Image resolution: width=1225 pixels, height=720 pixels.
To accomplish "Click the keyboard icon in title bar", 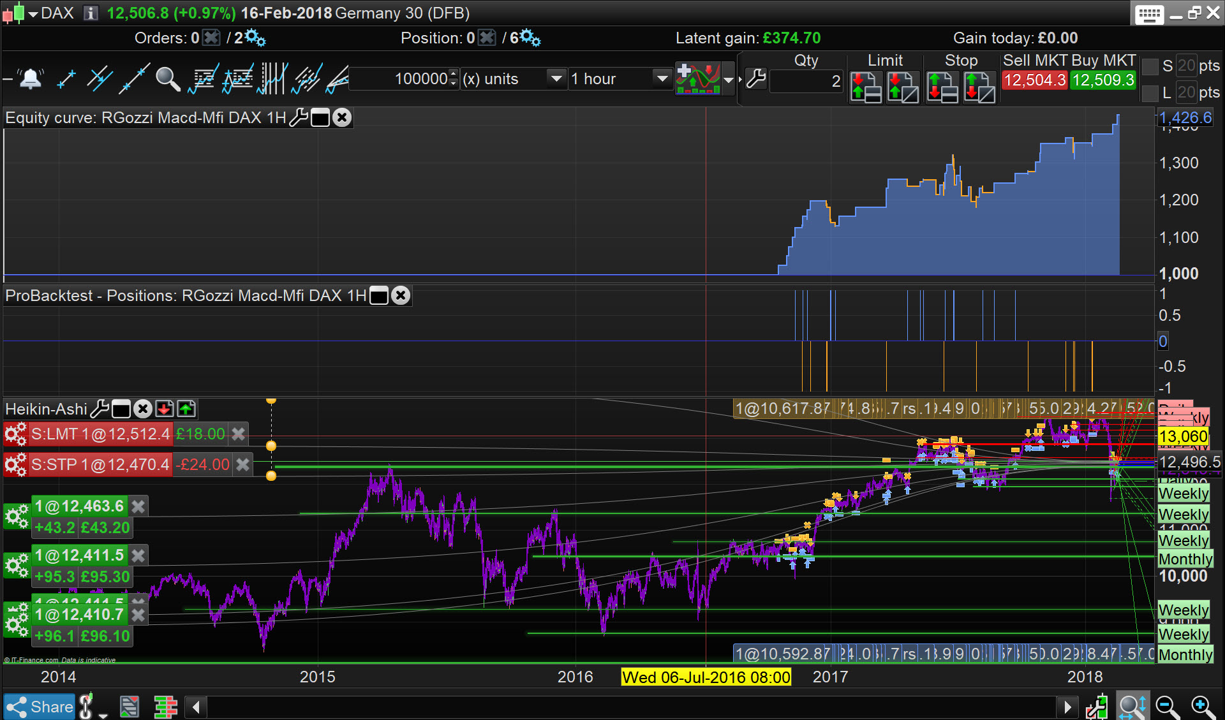I will tap(1149, 14).
